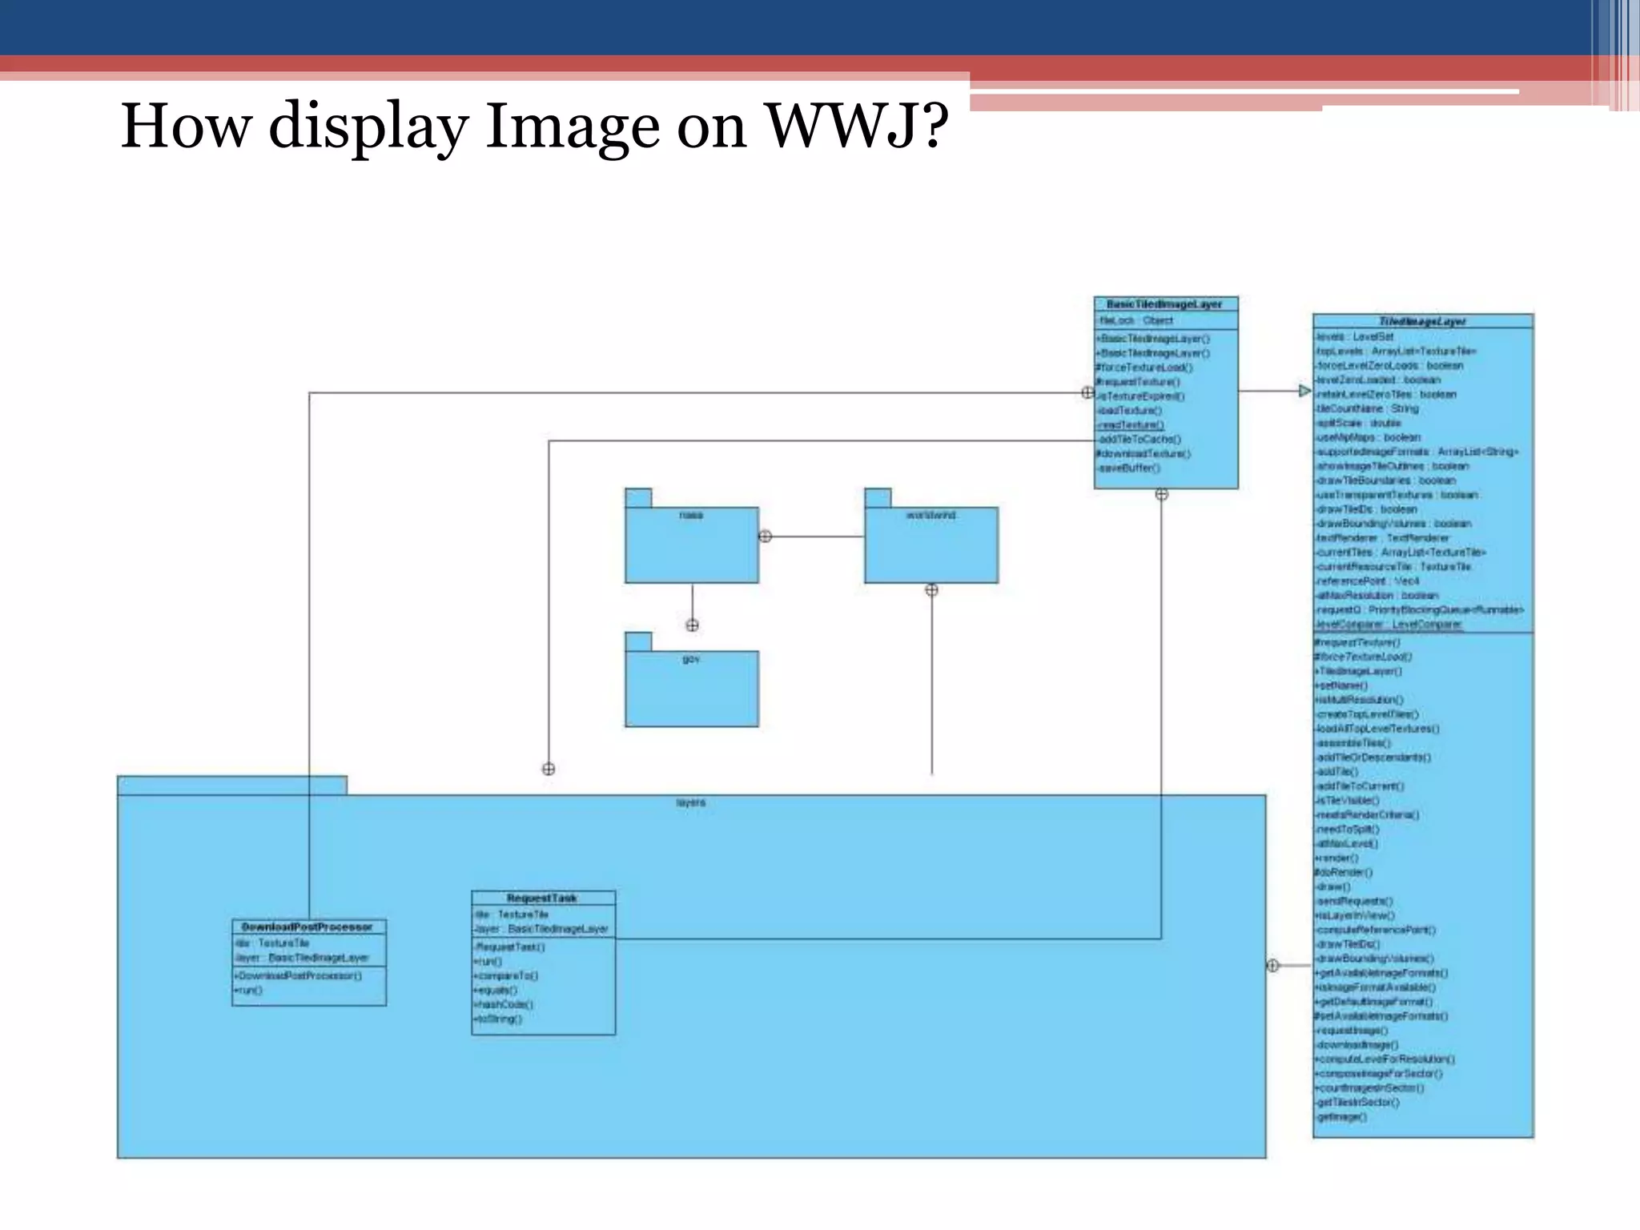Click '+getDefaultImageFormat()' method

[x=1373, y=1002]
